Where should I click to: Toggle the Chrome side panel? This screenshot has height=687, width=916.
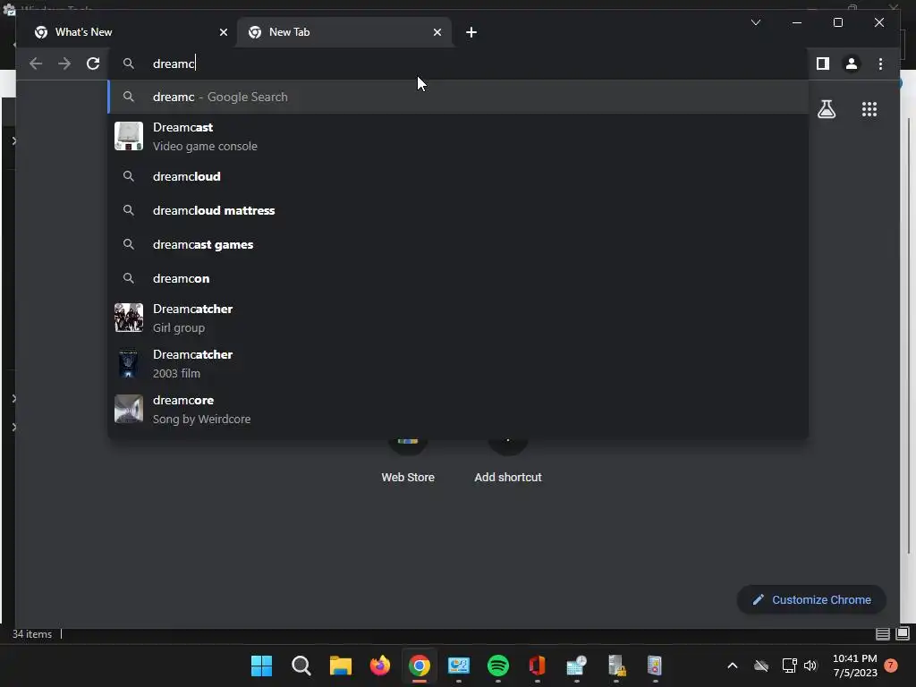pyautogui.click(x=823, y=64)
